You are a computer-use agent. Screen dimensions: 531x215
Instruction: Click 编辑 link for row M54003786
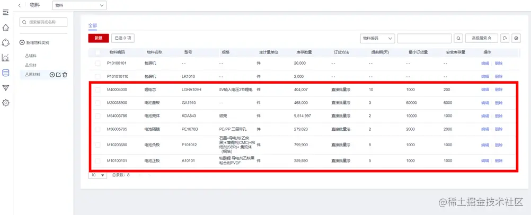[485, 116]
